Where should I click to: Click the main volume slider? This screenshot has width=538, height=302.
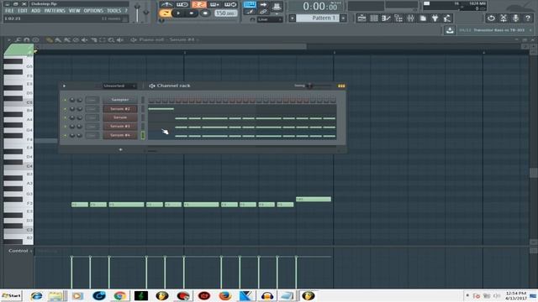[x=137, y=13]
